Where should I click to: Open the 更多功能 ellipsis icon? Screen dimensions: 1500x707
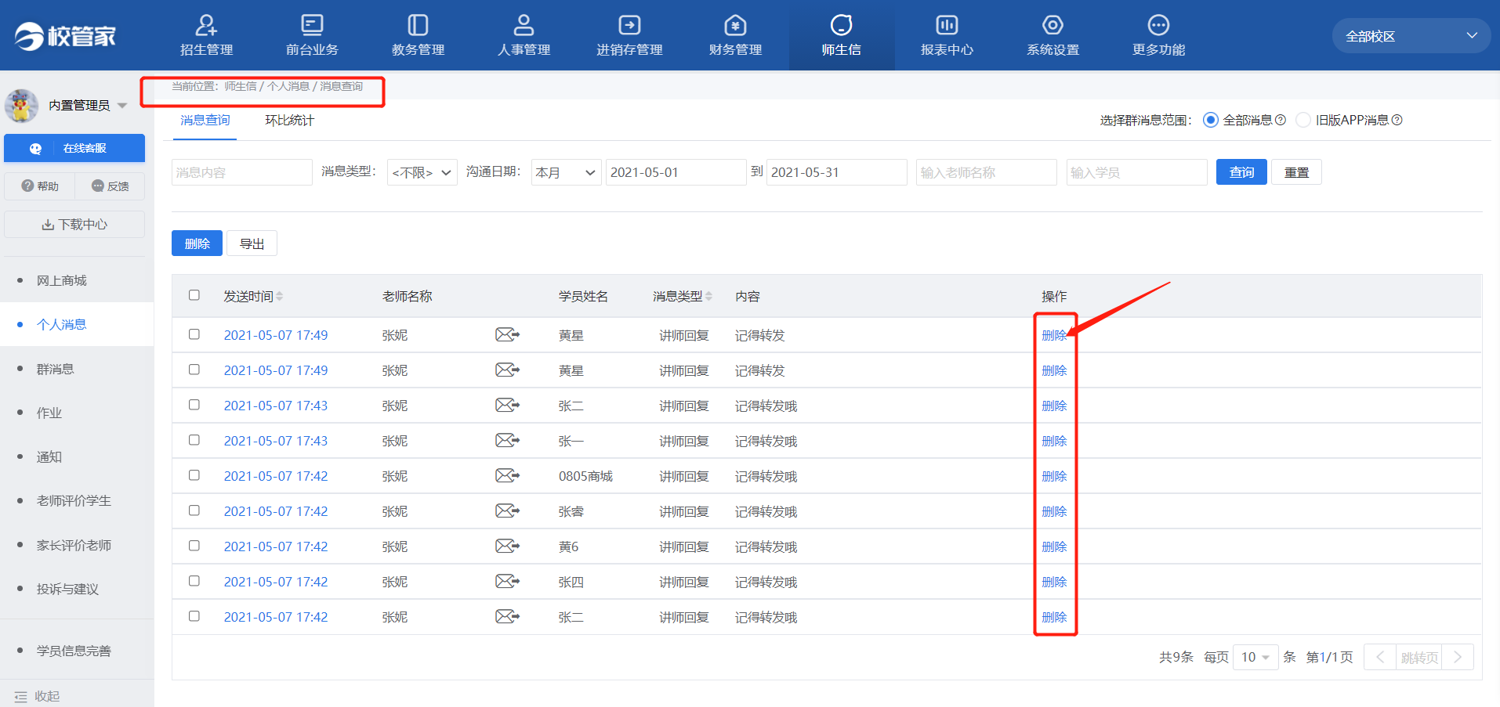tap(1158, 26)
